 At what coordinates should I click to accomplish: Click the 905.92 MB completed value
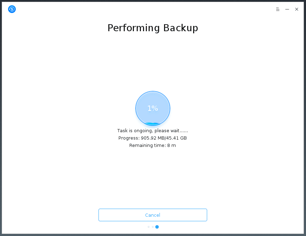153,138
